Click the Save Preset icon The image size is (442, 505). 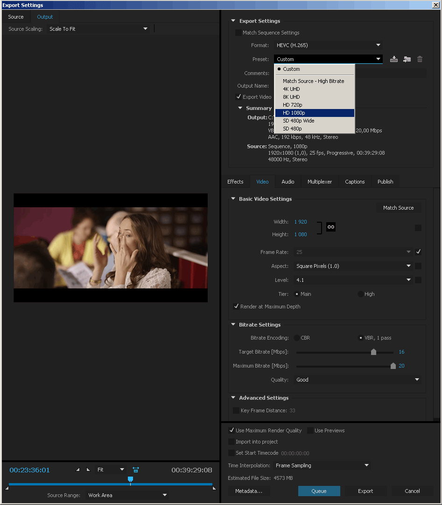point(393,59)
